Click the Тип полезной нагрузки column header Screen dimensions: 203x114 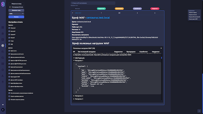point(87,52)
